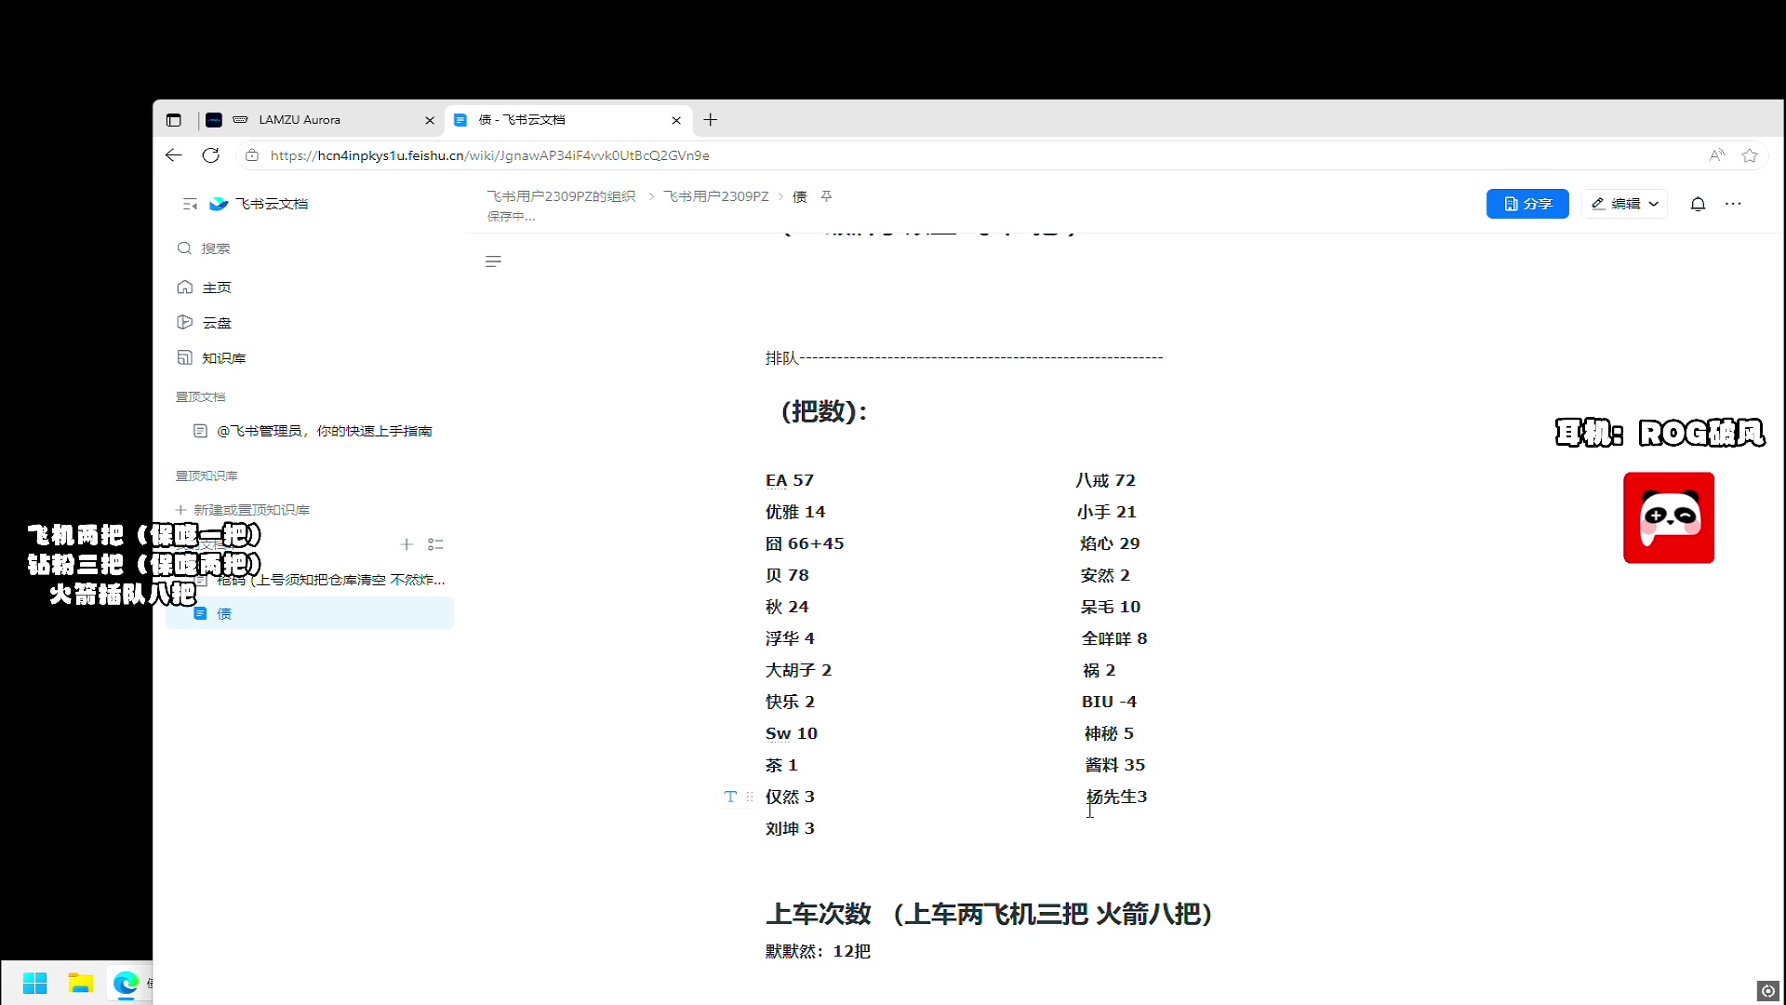Open more options ellipsis menu
This screenshot has height=1005, width=1786.
point(1733,204)
